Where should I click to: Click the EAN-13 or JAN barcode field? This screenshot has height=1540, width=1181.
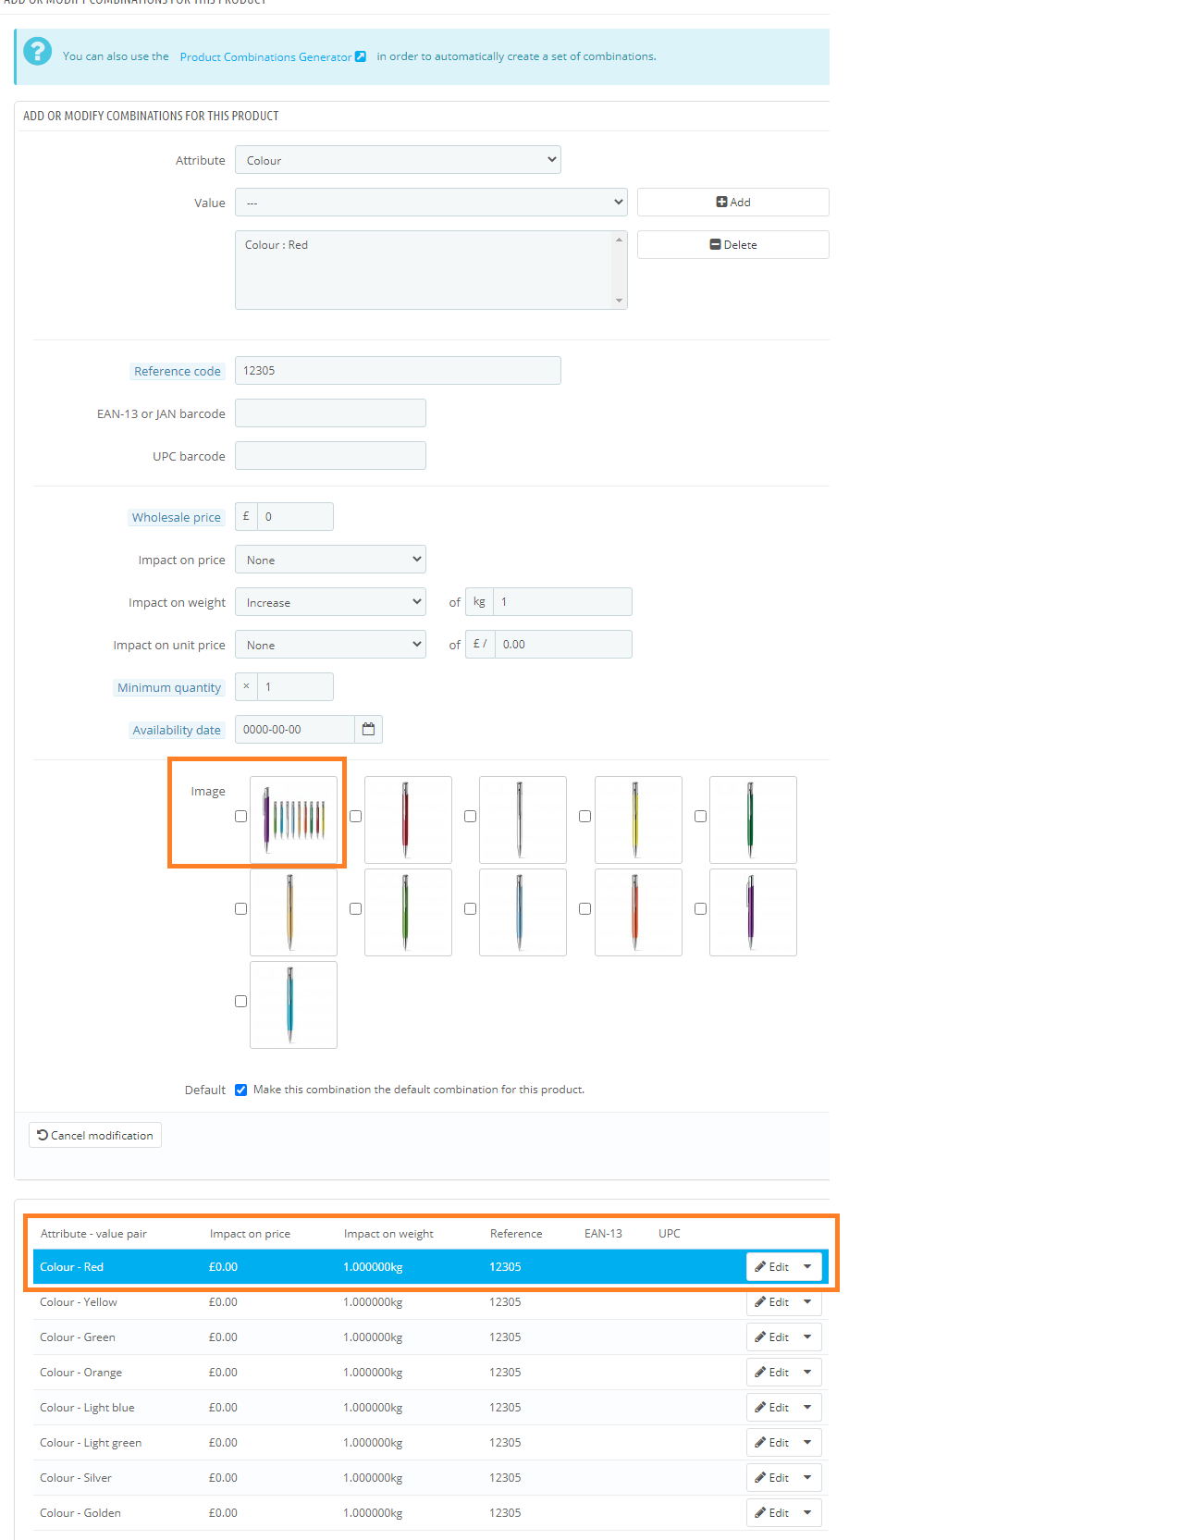(330, 413)
